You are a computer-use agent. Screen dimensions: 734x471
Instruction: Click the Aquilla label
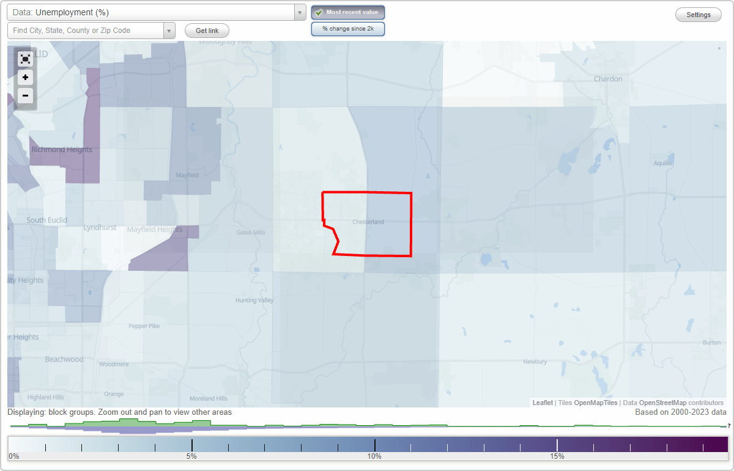click(663, 163)
